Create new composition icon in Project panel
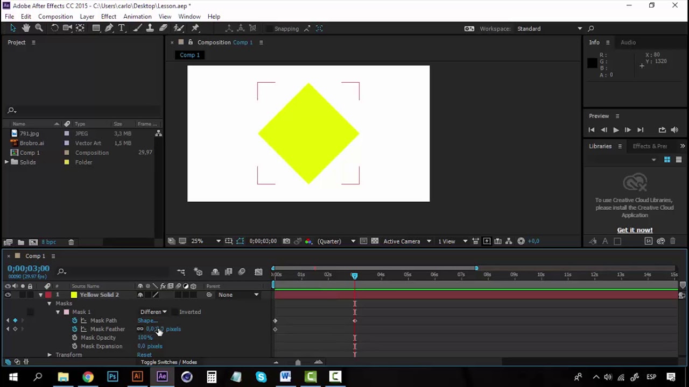 33,242
